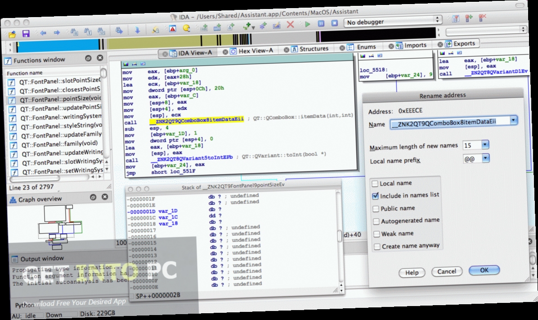Image resolution: width=538 pixels, height=320 pixels.
Task: Open the Name field dropdown arrow
Action: (513, 120)
